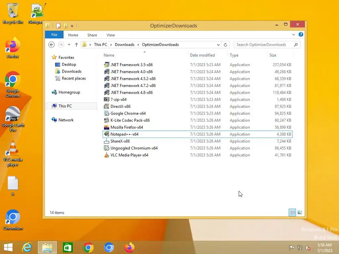Click the muted volume tray icon
339x254 pixels.
[308, 247]
